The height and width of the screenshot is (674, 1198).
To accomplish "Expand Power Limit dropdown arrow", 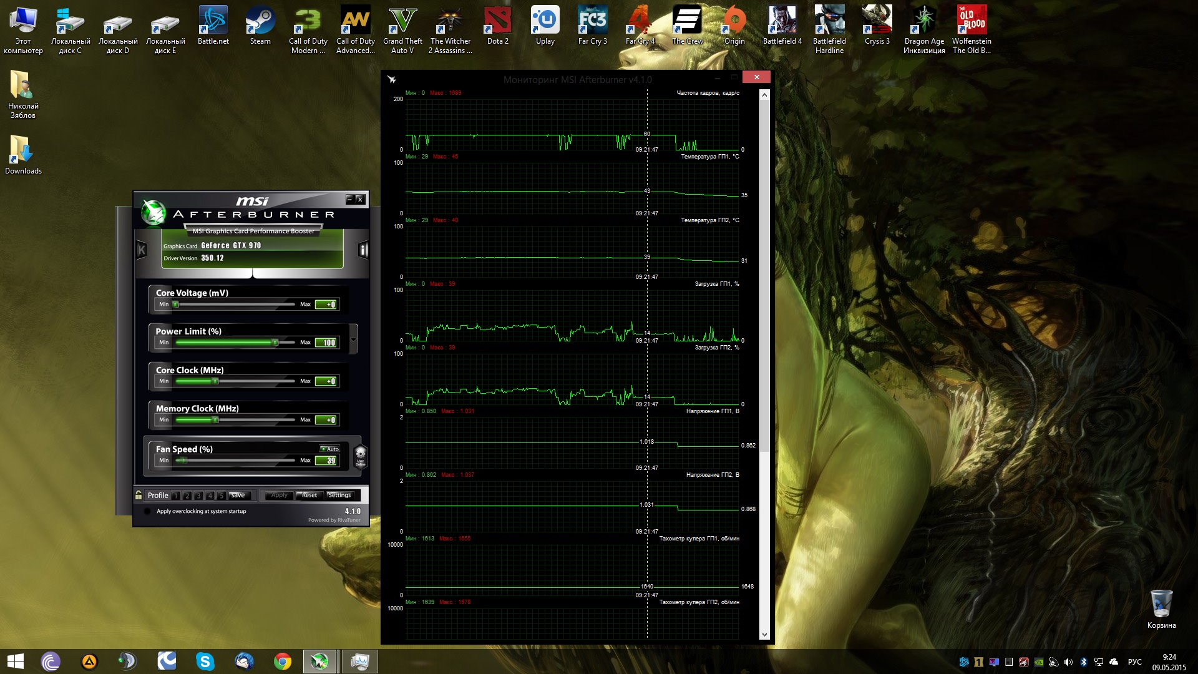I will point(354,340).
